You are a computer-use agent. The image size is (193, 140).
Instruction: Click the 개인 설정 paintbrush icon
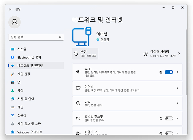(x=12, y=74)
